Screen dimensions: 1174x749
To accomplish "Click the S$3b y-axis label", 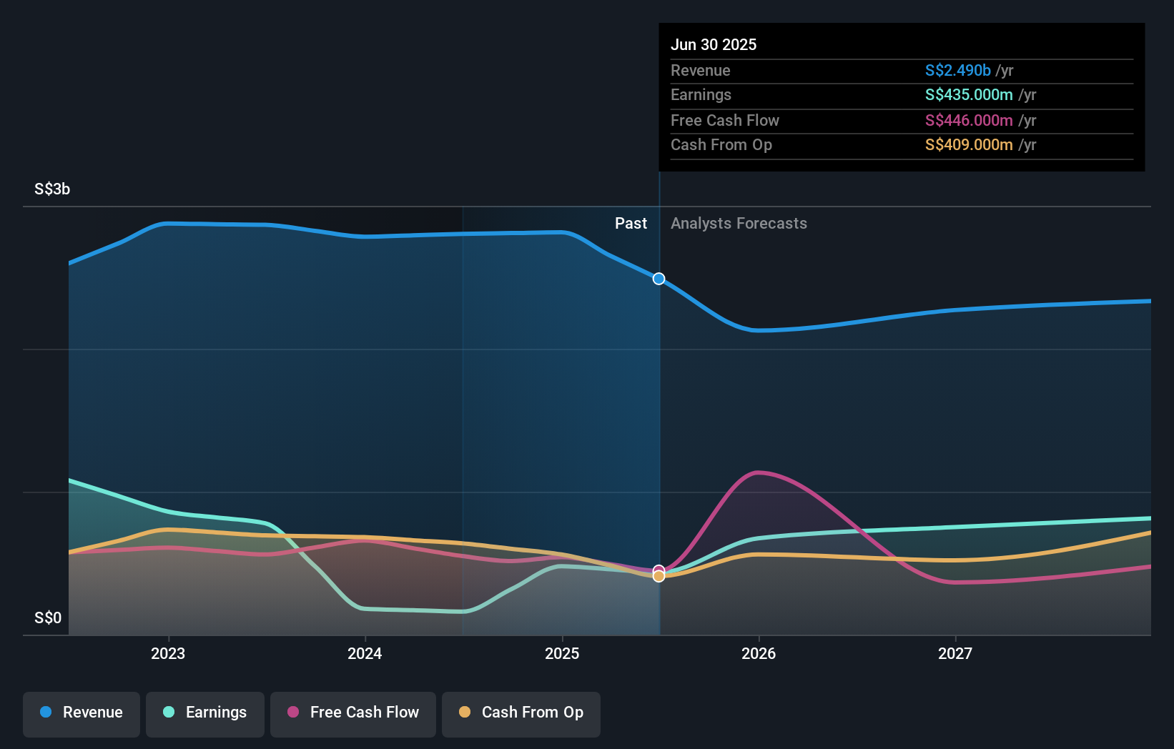I will point(52,189).
